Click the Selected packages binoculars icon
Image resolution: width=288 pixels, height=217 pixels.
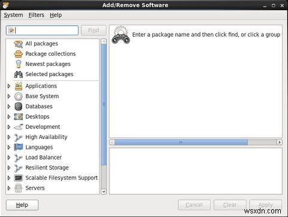click(19, 74)
